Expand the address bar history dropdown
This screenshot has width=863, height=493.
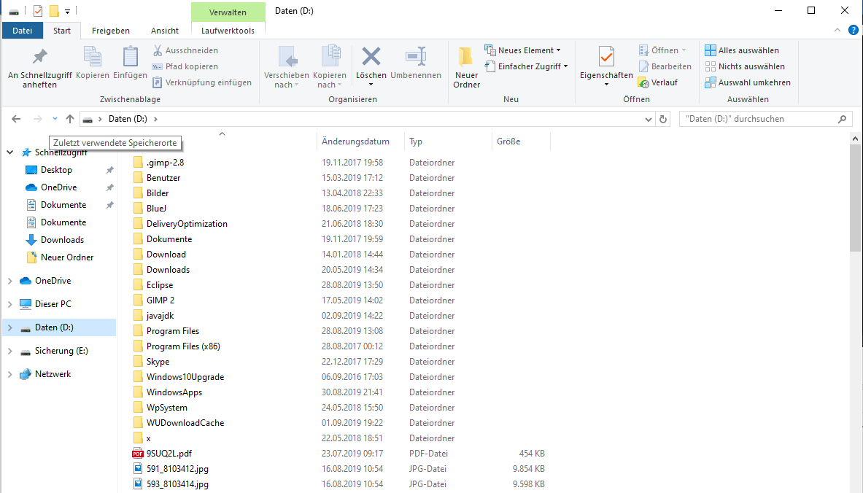[x=649, y=119]
